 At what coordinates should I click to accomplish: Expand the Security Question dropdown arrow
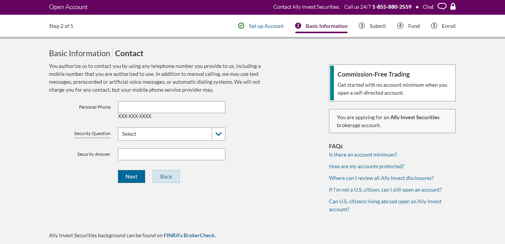pos(219,134)
